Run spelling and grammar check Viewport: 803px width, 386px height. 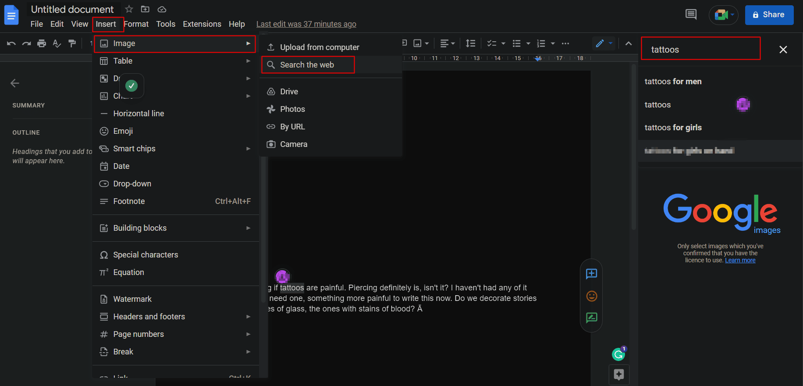click(x=57, y=43)
